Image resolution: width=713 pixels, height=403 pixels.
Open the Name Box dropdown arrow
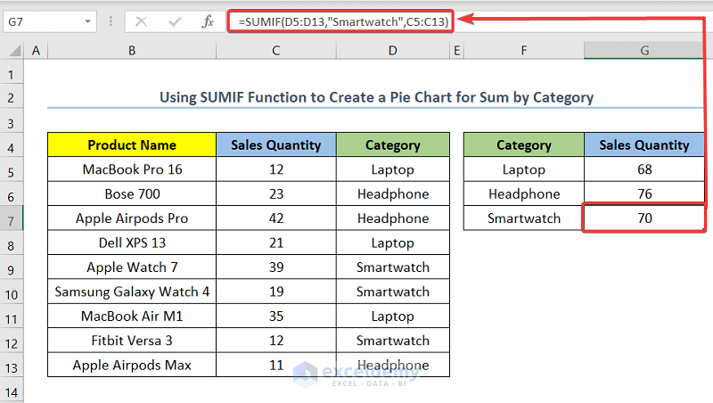tap(87, 21)
